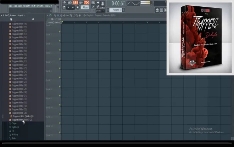Click browser back/reread arrow icon
This screenshot has width=234, height=147.
(6, 15)
